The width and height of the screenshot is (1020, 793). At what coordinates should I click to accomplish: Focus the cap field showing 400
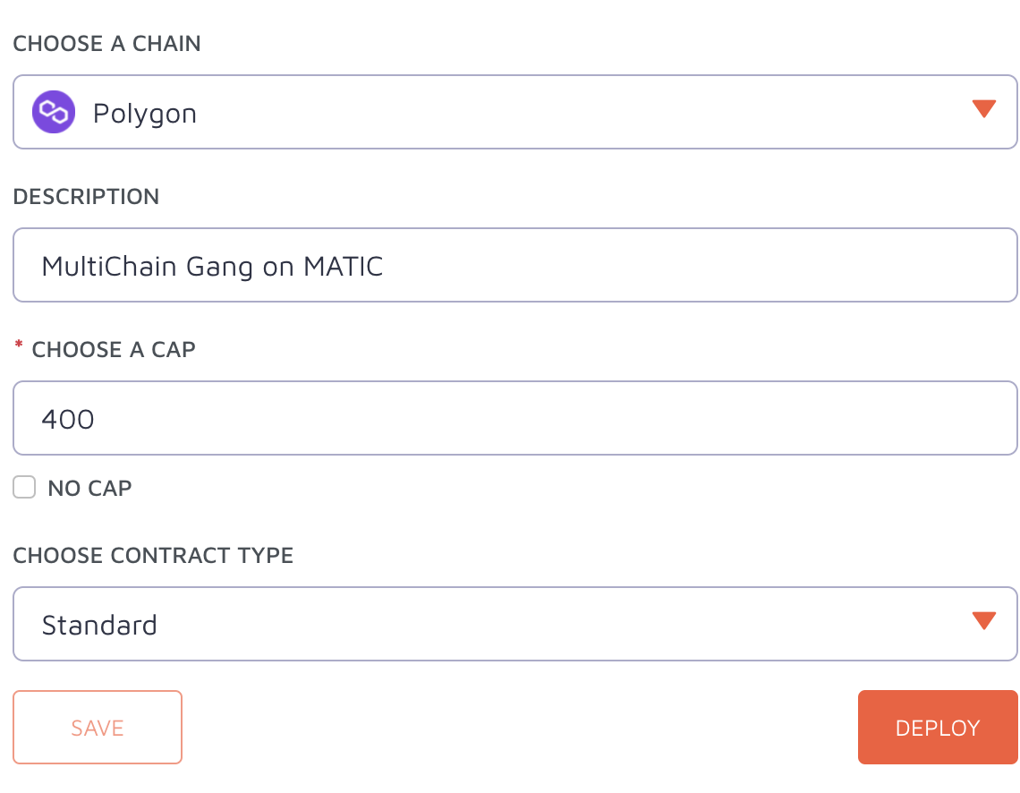pos(514,418)
